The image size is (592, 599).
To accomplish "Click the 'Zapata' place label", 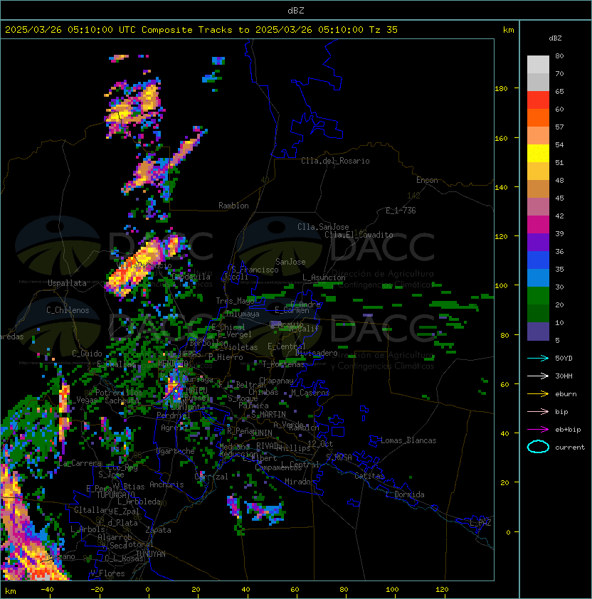I will click(158, 530).
